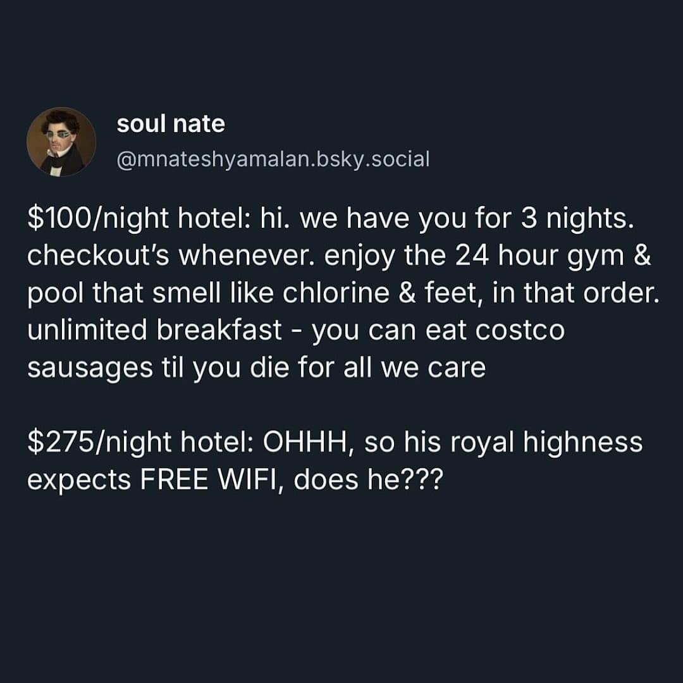Image resolution: width=683 pixels, height=683 pixels.
Task: Click the words "FREE WIFI" in the post
Action: coord(212,479)
